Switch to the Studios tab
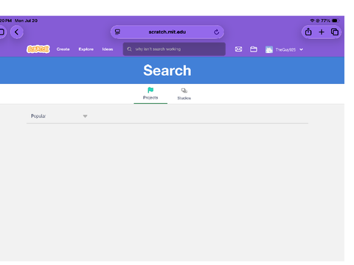 point(184,94)
